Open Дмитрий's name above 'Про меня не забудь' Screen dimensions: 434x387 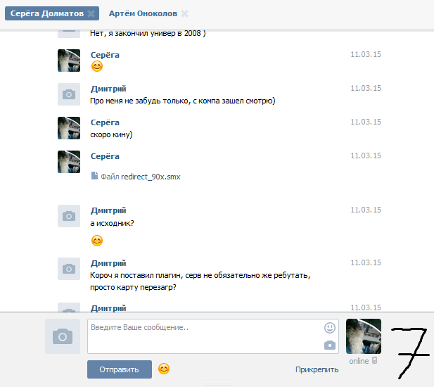[x=108, y=89]
